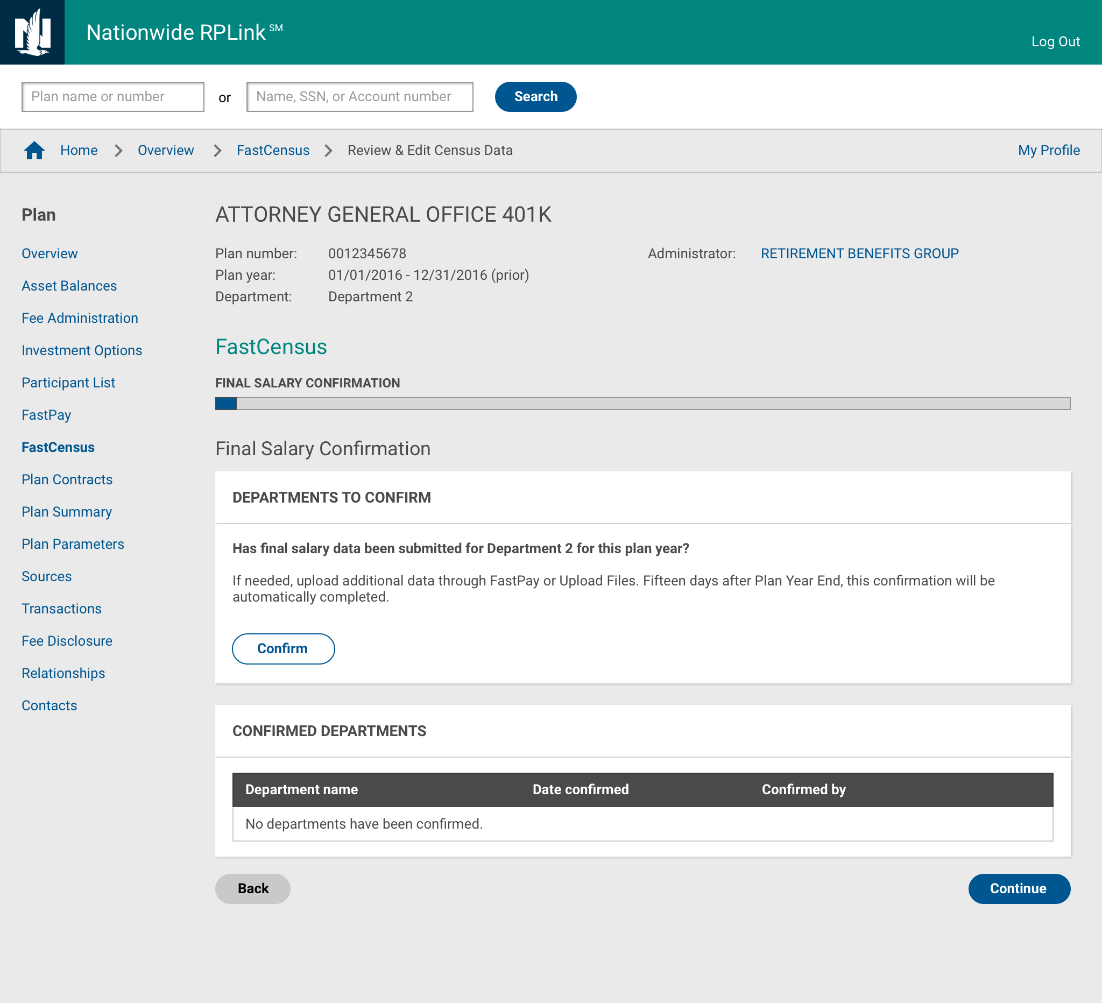Open the FastPay section from the sidebar
Screen dimensions: 1102x1003
46,414
